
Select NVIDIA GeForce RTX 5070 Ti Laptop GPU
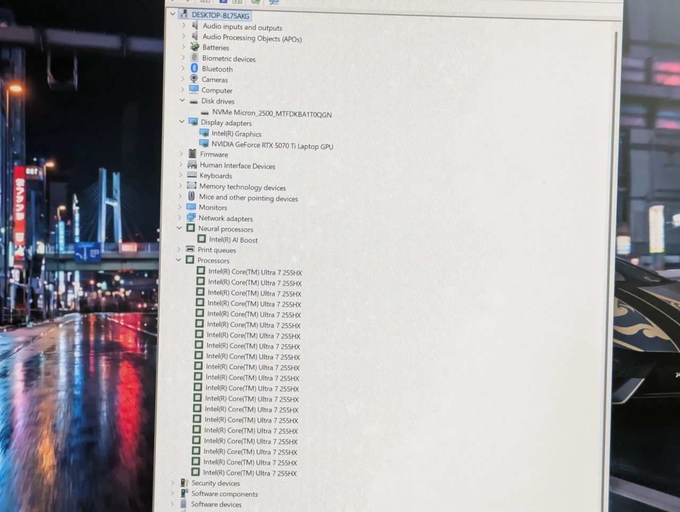click(x=273, y=145)
